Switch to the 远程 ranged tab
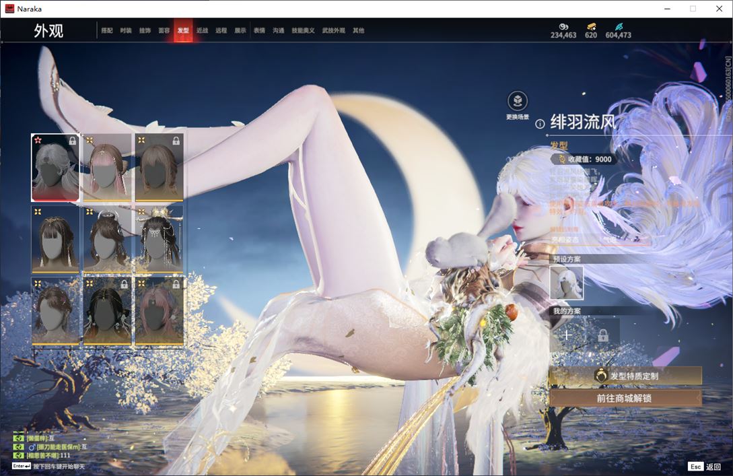 pyautogui.click(x=221, y=30)
